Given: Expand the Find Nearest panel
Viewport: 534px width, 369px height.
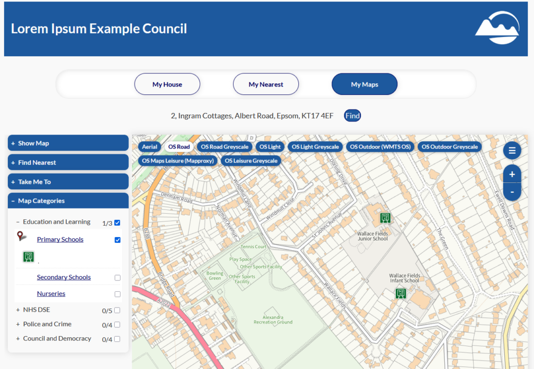Looking at the screenshot, I should pyautogui.click(x=68, y=163).
